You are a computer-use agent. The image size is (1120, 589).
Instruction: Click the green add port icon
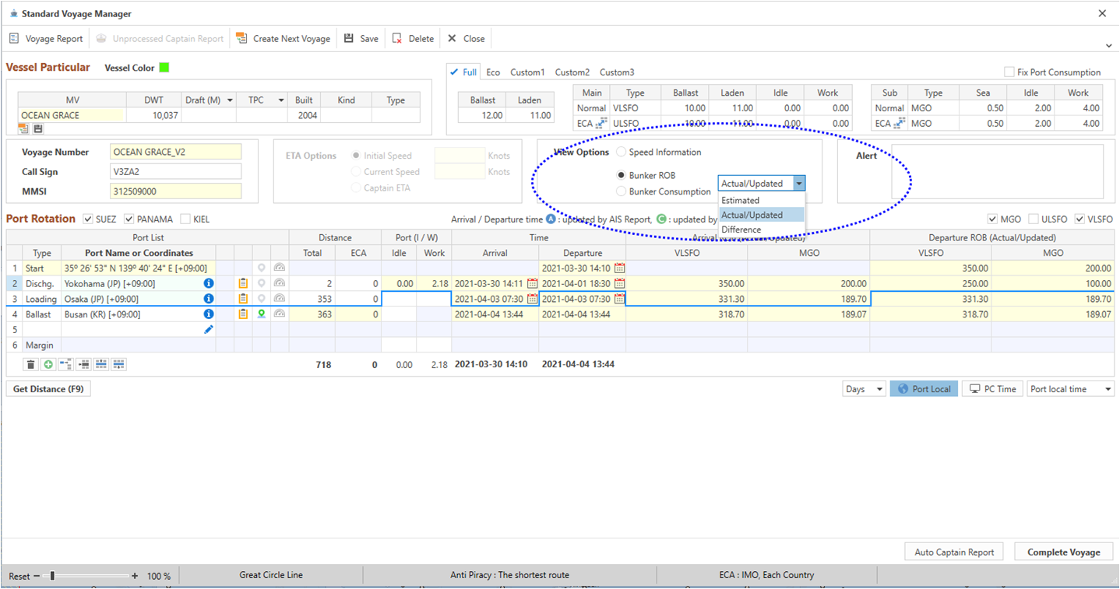[48, 364]
